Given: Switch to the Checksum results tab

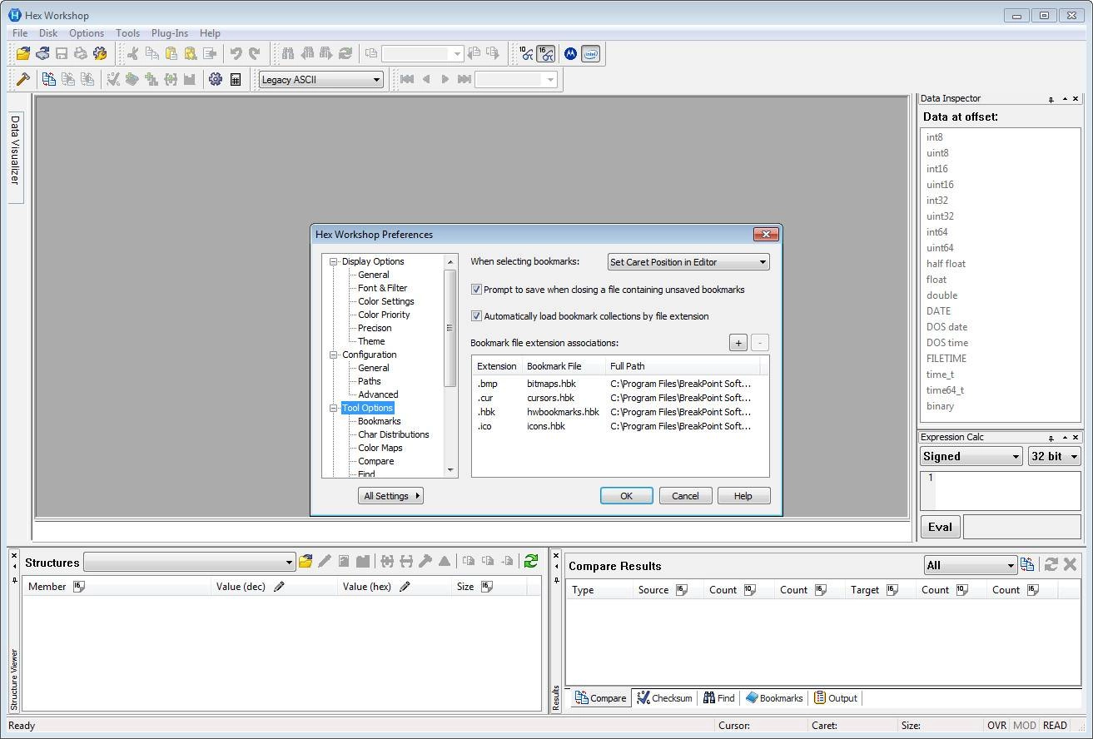Looking at the screenshot, I should (x=664, y=698).
